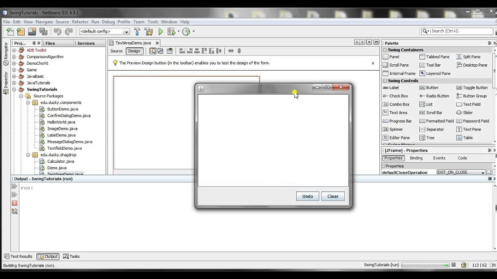
Task: Collapse the Swing Containers palette section
Action: [x=385, y=50]
